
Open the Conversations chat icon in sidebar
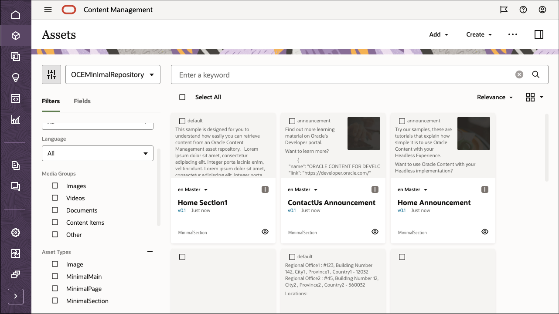[16, 186]
